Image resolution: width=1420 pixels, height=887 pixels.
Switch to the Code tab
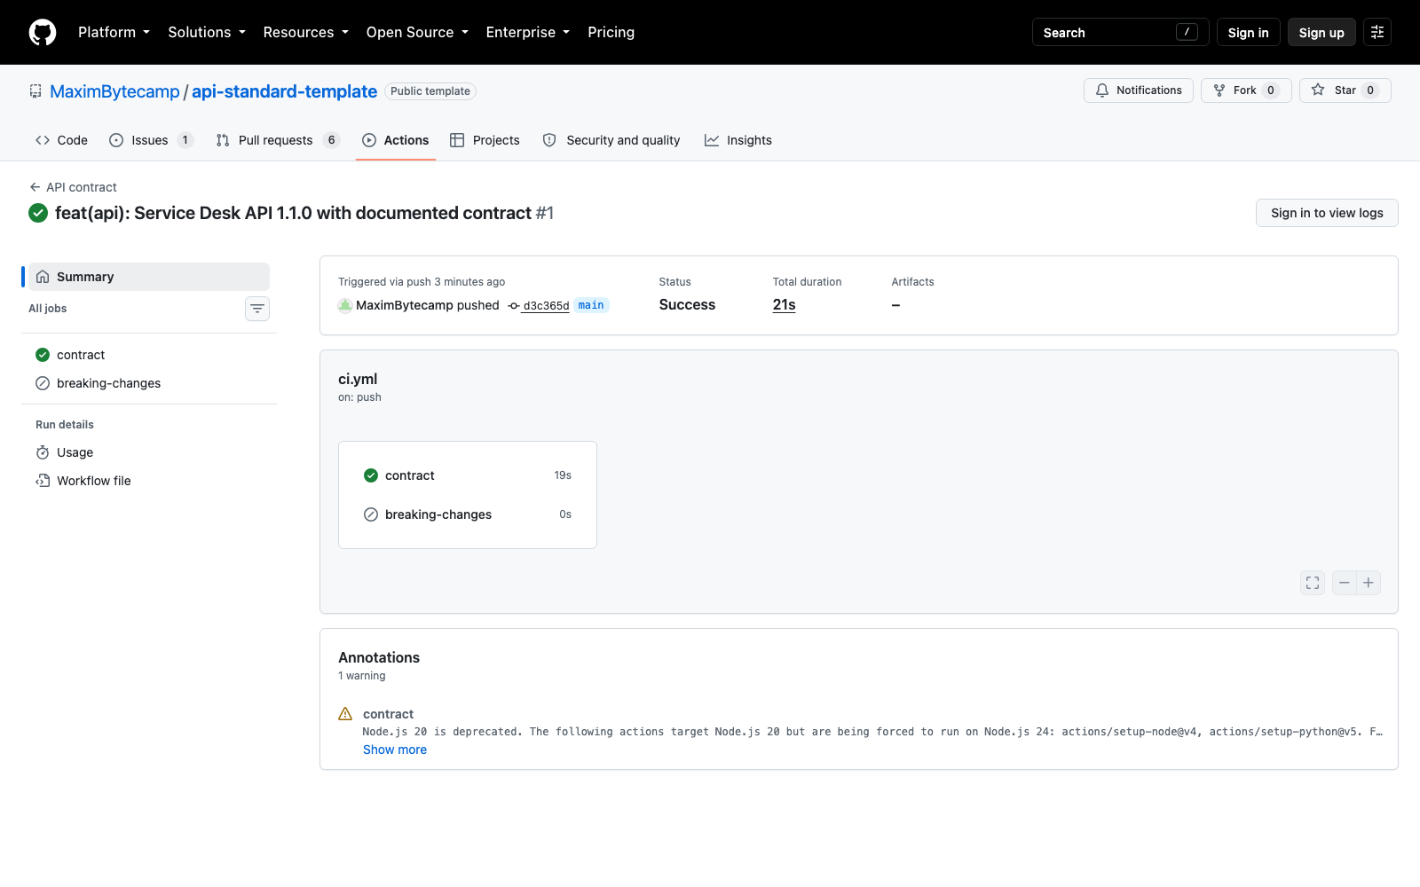(61, 140)
